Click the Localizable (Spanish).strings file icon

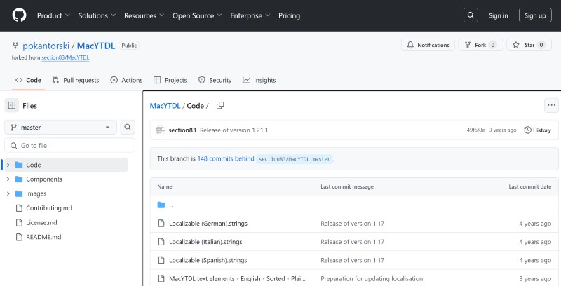click(x=161, y=260)
